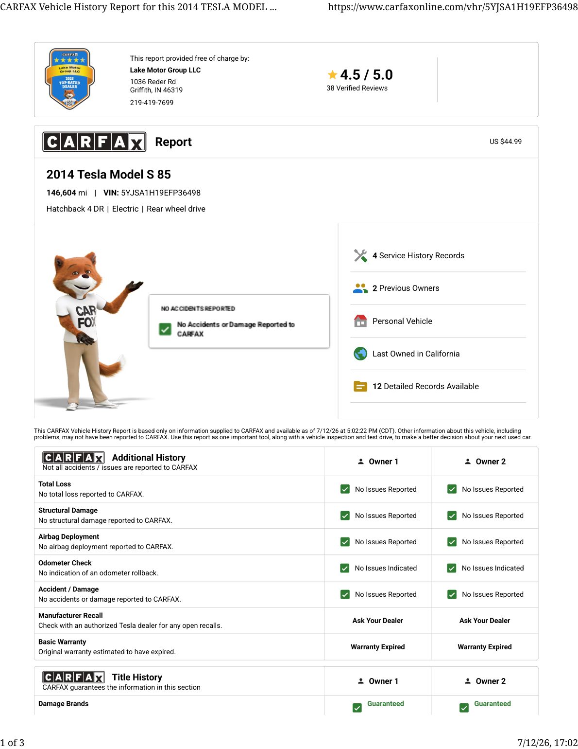Click Odometer Check checkmark for Owner 1

[x=345, y=568]
